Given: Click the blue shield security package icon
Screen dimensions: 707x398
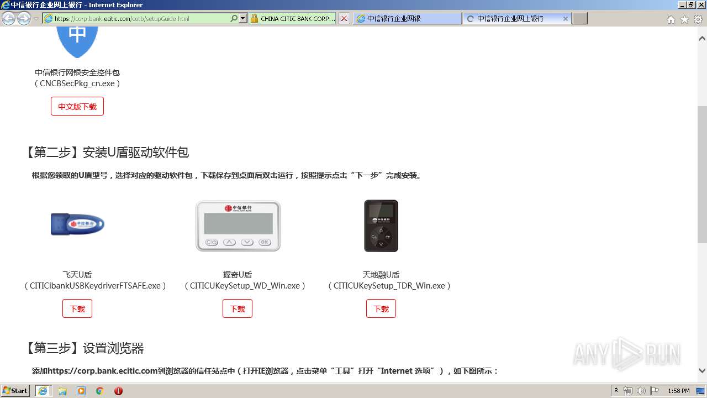Looking at the screenshot, I should [x=77, y=41].
